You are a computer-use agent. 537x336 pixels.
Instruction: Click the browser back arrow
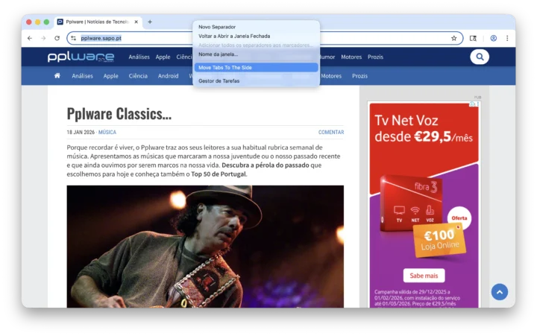coord(29,38)
